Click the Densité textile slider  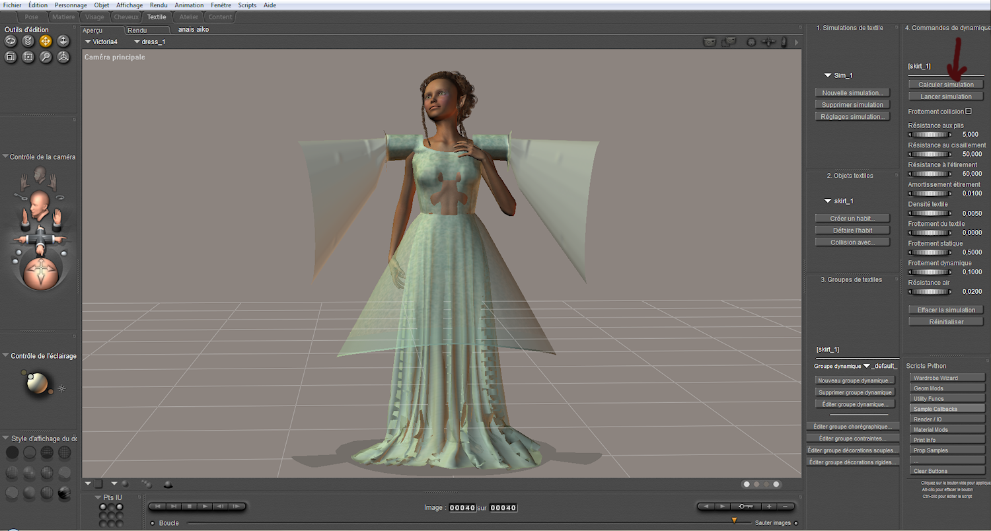pos(930,213)
